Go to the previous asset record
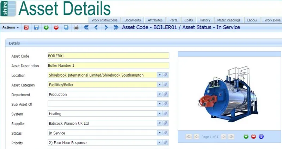Screen dimensions: 282x149 click(x=96, y=27)
